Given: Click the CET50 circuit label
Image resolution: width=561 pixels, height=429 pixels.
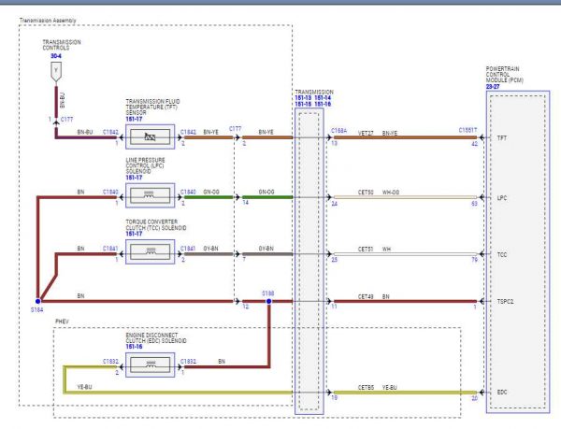Looking at the screenshot, I should pos(366,193).
